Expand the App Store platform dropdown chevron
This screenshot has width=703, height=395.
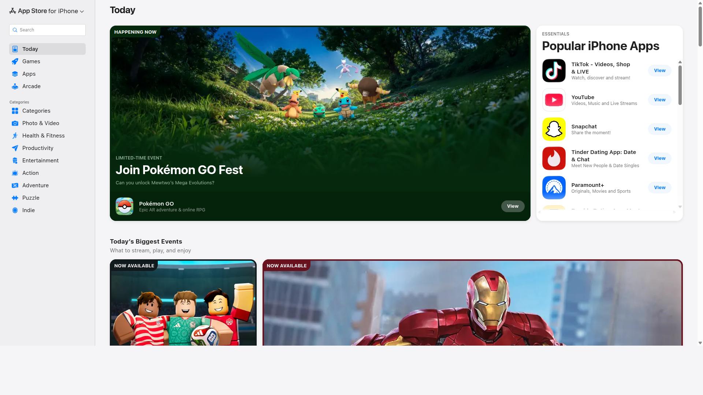tap(82, 11)
